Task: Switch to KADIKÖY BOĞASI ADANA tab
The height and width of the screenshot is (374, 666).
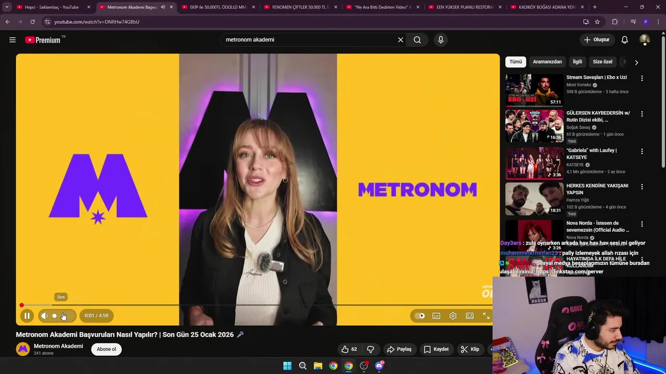Action: coord(548,7)
